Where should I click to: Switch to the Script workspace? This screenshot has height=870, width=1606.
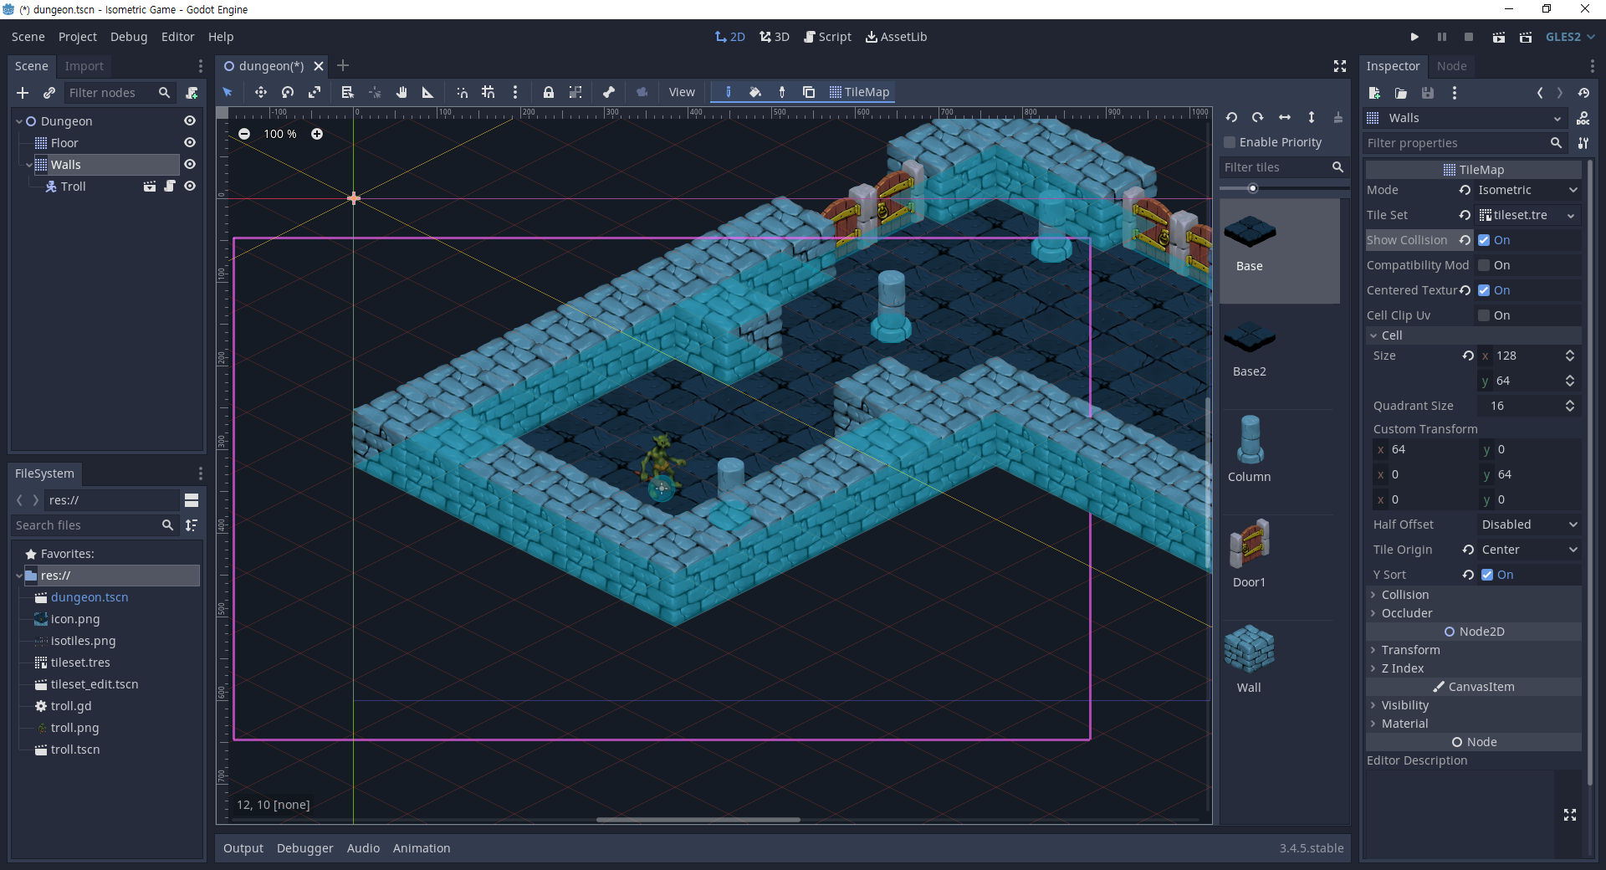click(x=827, y=37)
